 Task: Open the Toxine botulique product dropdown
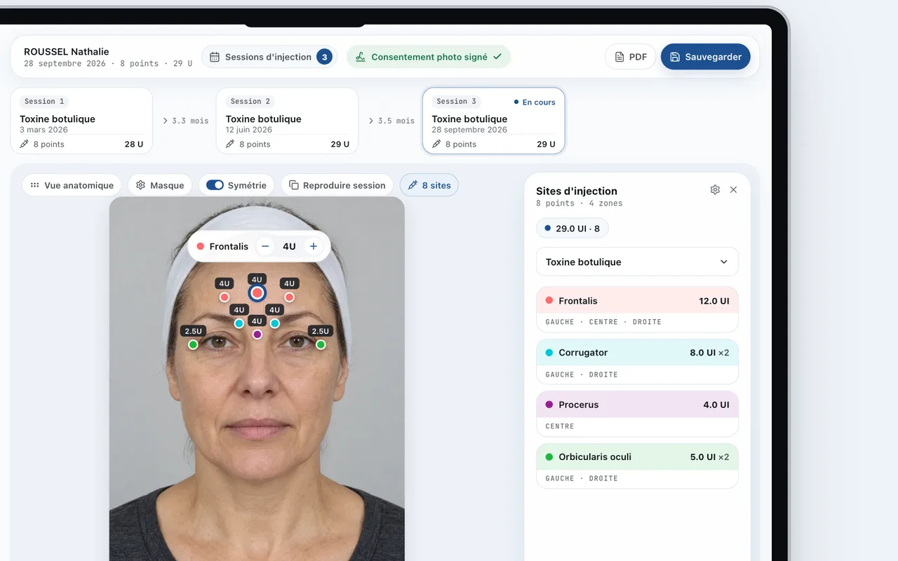tap(637, 262)
